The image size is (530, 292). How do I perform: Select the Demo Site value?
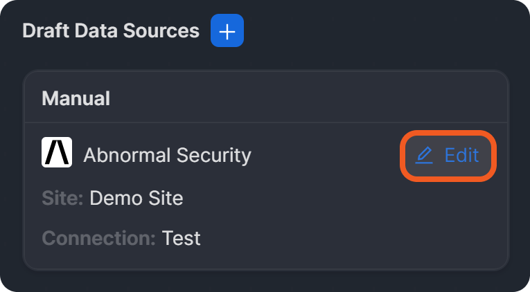point(136,199)
